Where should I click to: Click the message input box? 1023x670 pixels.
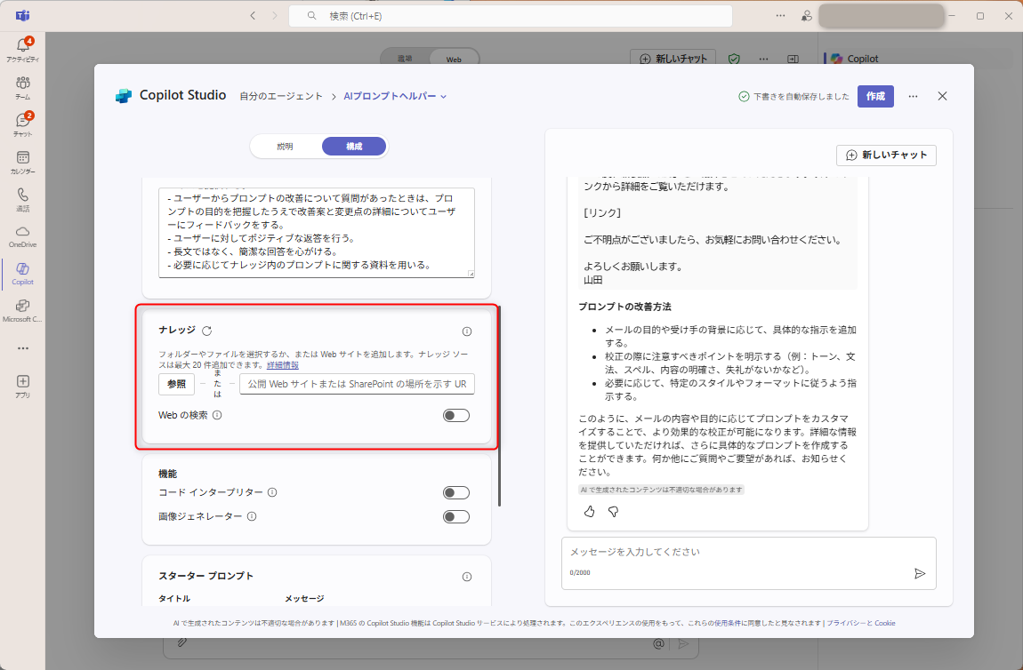[748, 563]
